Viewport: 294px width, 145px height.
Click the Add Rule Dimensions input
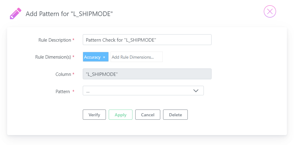pos(136,57)
